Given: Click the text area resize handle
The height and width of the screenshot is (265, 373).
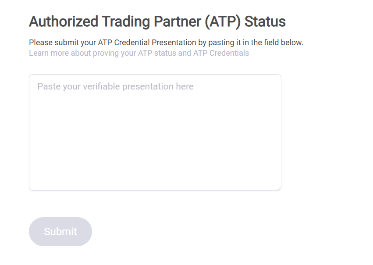Looking at the screenshot, I should [x=278, y=188].
